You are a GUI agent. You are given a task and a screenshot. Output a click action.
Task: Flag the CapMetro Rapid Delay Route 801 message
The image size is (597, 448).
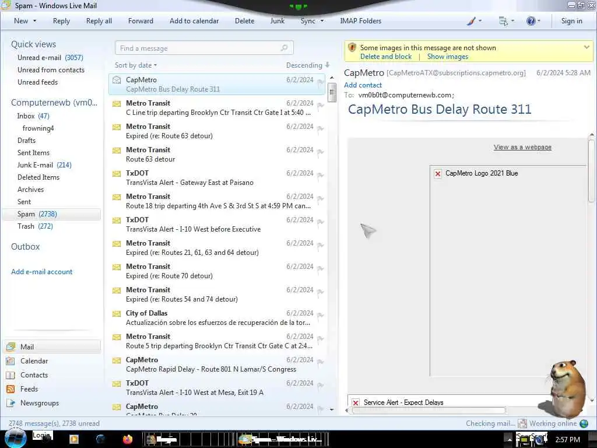point(320,362)
